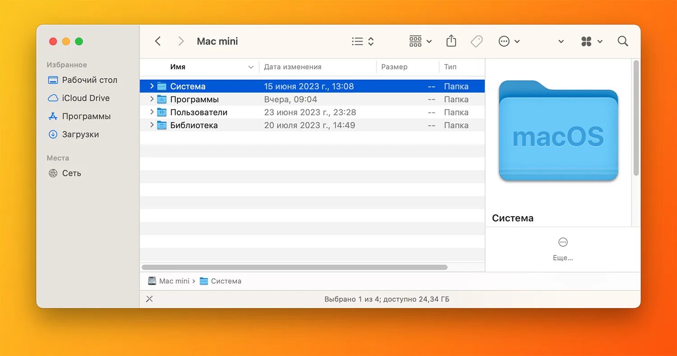Select the Пользователи folder row
This screenshot has height=356, width=677.
pyautogui.click(x=312, y=112)
